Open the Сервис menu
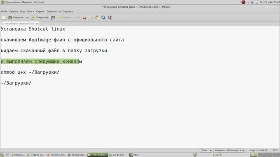The image size is (280, 157). tap(40, 11)
